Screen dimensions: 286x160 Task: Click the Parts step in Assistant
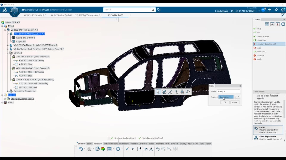coord(258,33)
